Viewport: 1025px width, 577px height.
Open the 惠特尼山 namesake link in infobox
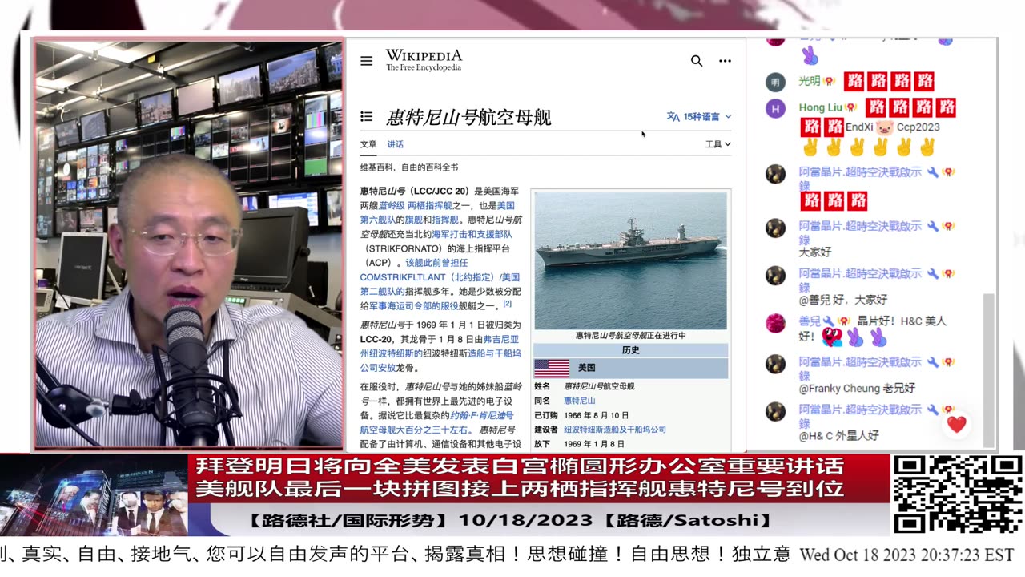pyautogui.click(x=580, y=400)
